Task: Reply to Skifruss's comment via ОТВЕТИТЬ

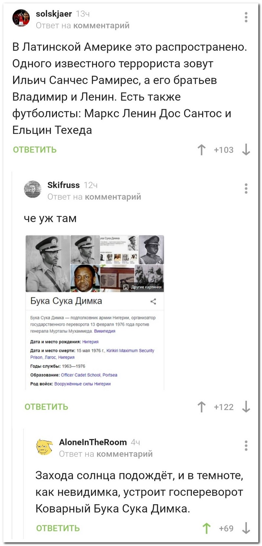Action: pyautogui.click(x=47, y=407)
